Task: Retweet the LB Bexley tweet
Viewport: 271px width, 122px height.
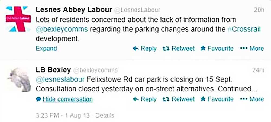Action: tap(179, 99)
